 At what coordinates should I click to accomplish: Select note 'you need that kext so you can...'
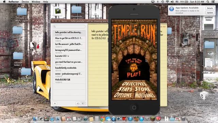(69, 63)
